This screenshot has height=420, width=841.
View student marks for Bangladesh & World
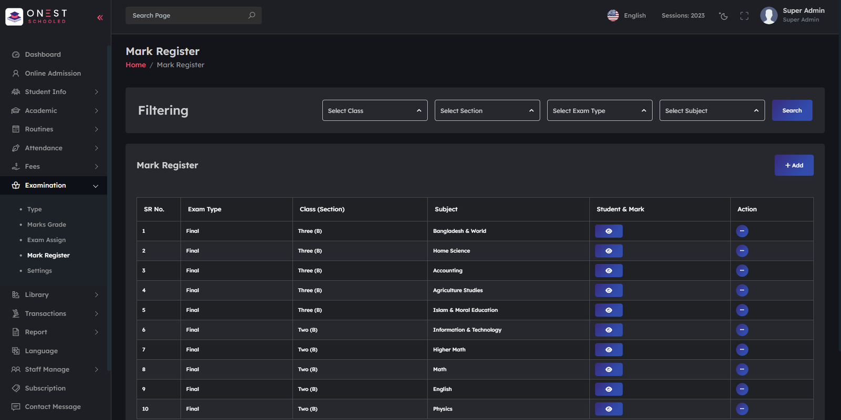(609, 231)
